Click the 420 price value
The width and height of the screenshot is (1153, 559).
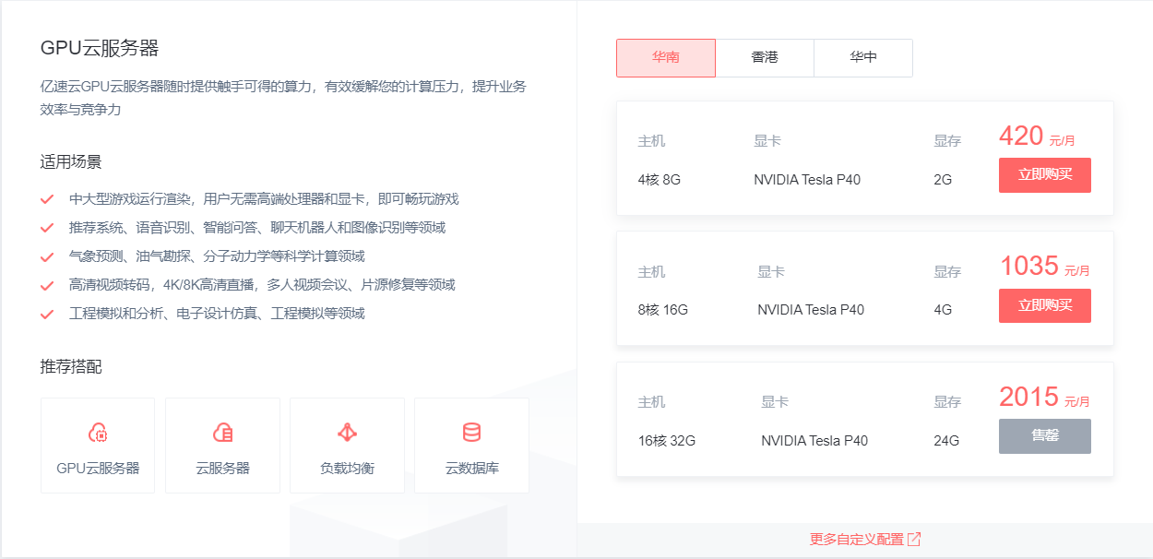(x=1021, y=136)
